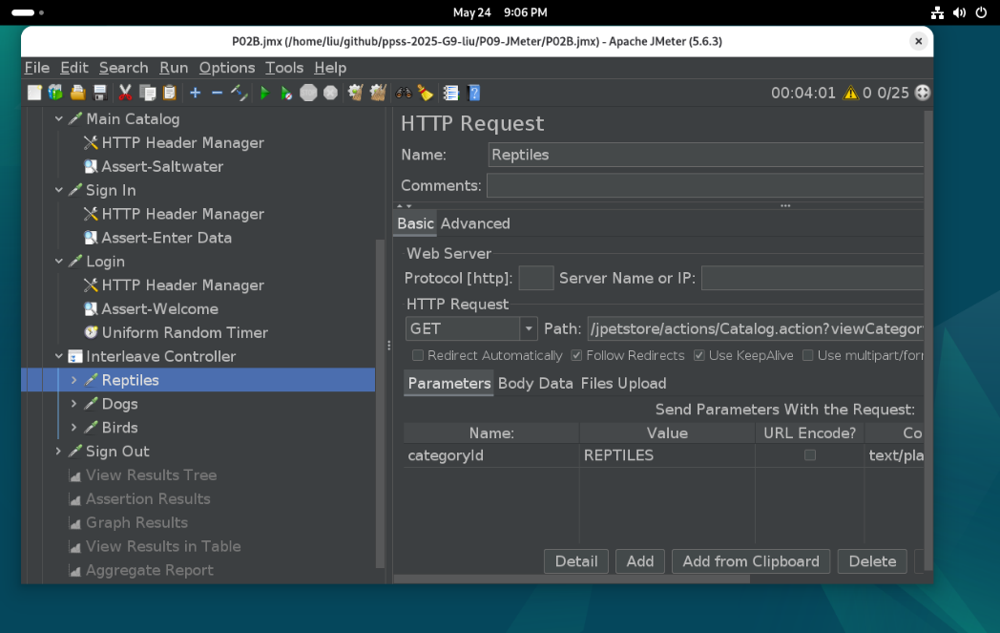Click the power icon in top bar
This screenshot has width=1000, height=633.
click(x=982, y=12)
